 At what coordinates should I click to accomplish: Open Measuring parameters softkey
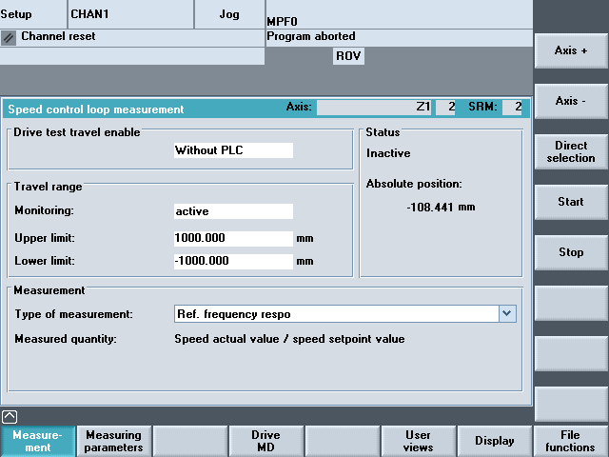point(114,441)
